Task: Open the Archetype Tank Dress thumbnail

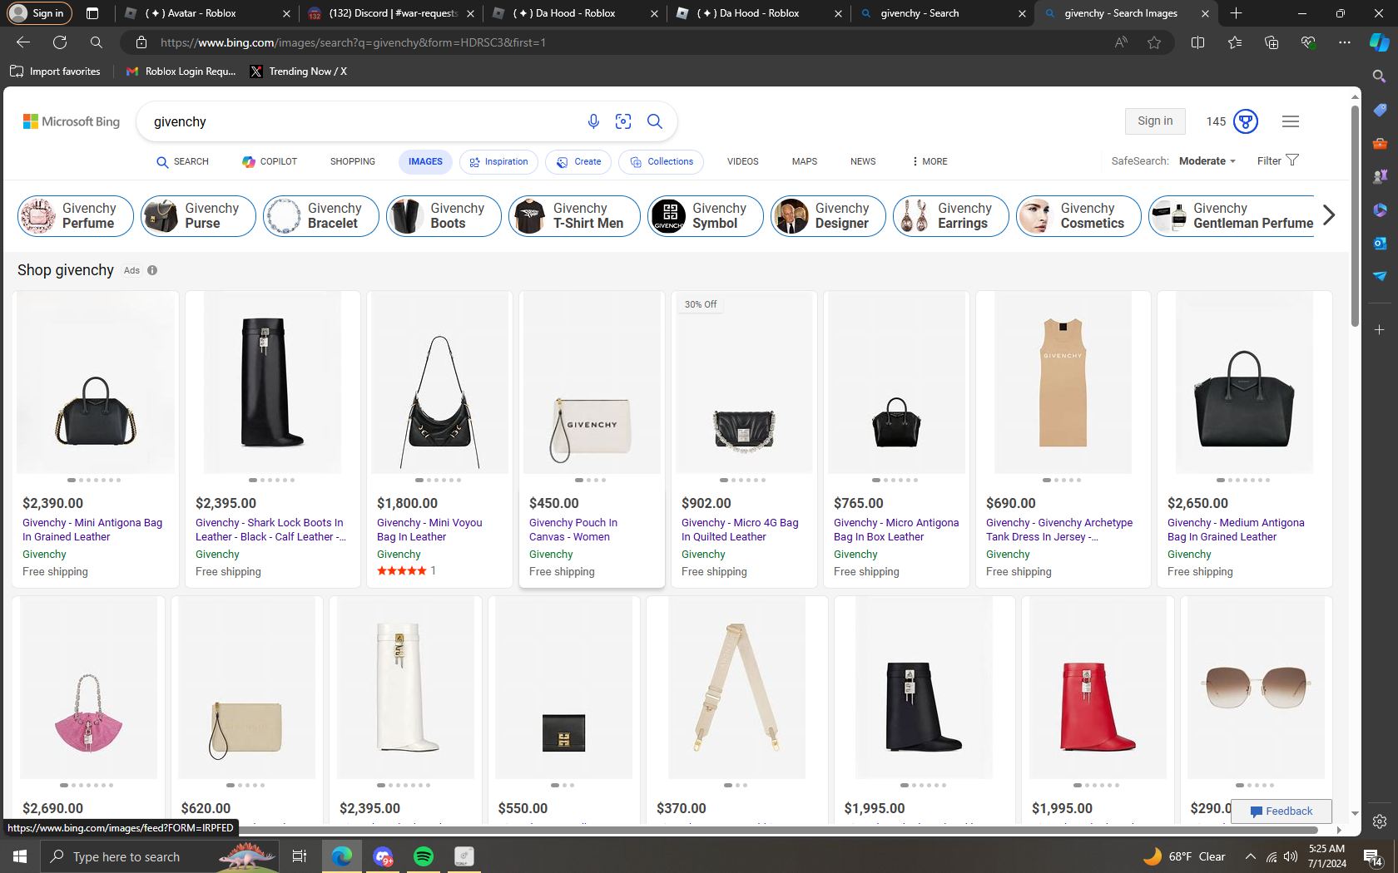Action: [1063, 382]
